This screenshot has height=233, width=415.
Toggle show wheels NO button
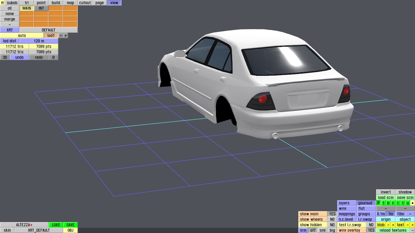tap(332, 219)
